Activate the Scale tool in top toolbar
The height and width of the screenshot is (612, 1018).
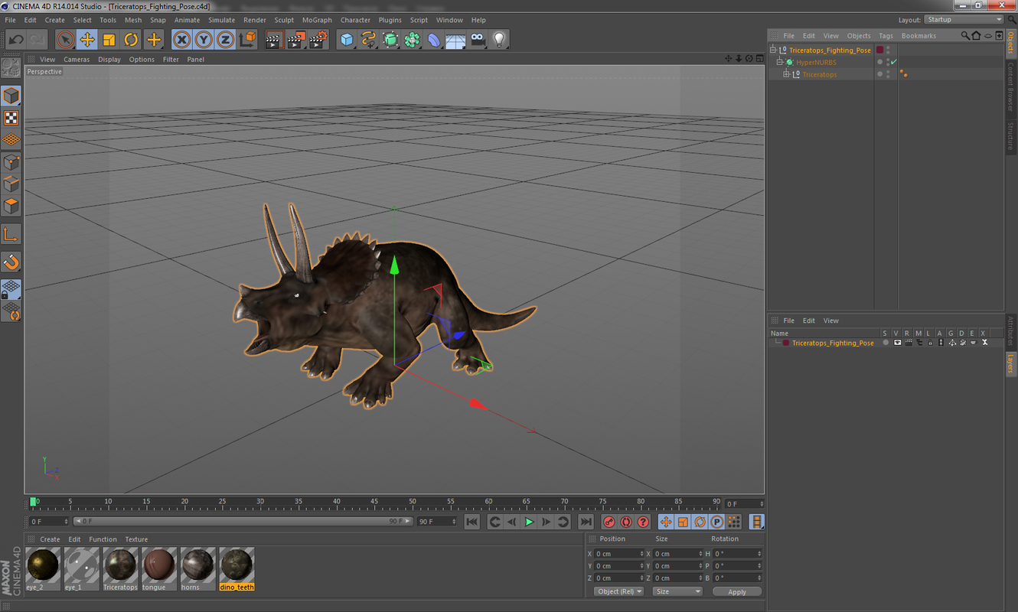[x=109, y=39]
